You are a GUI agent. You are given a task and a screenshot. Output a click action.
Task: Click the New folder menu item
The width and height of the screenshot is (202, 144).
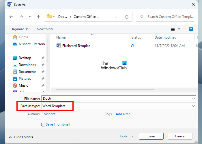click(45, 29)
